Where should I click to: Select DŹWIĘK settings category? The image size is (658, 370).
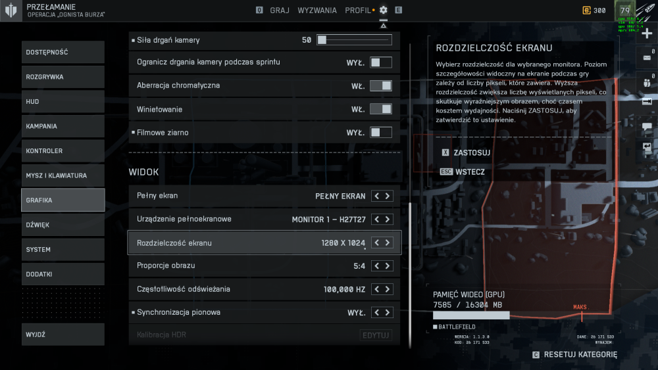(x=63, y=225)
